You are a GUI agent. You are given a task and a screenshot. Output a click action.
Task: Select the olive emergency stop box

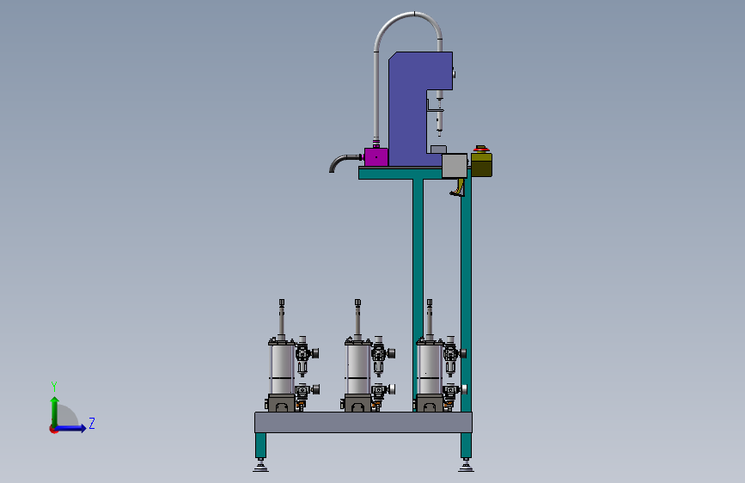coord(481,164)
